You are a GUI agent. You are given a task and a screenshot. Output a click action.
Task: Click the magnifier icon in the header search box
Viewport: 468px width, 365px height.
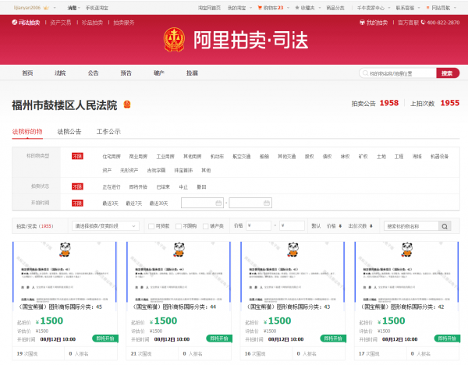pyautogui.click(x=365, y=73)
